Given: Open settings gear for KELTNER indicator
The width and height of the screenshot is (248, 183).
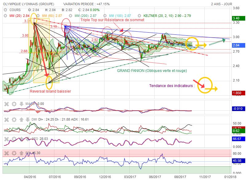Looking at the screenshot, I should pyautogui.click(x=139, y=16).
